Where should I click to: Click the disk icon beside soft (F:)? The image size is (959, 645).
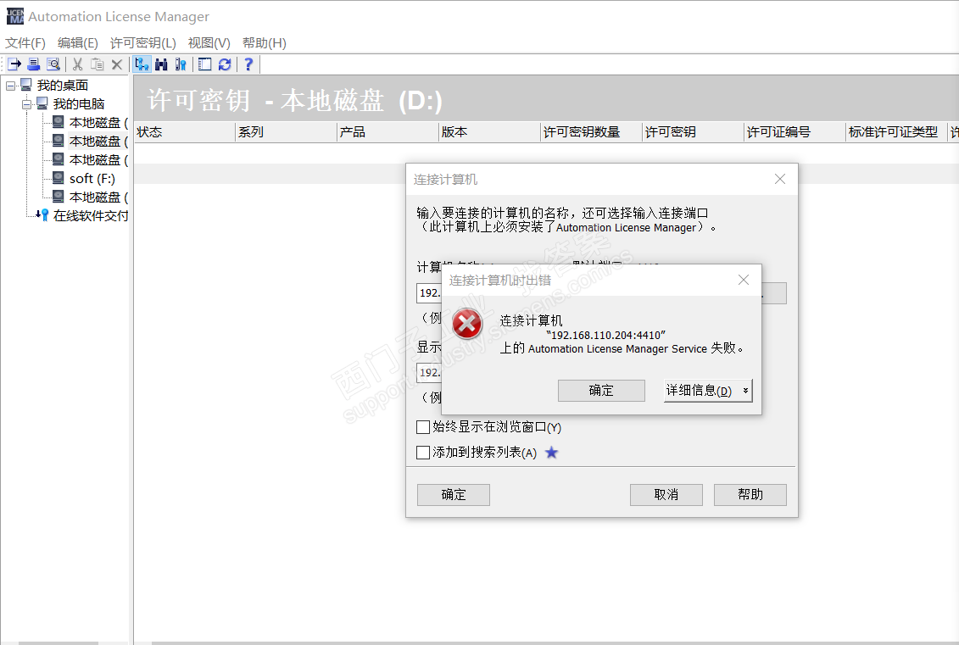tap(59, 178)
